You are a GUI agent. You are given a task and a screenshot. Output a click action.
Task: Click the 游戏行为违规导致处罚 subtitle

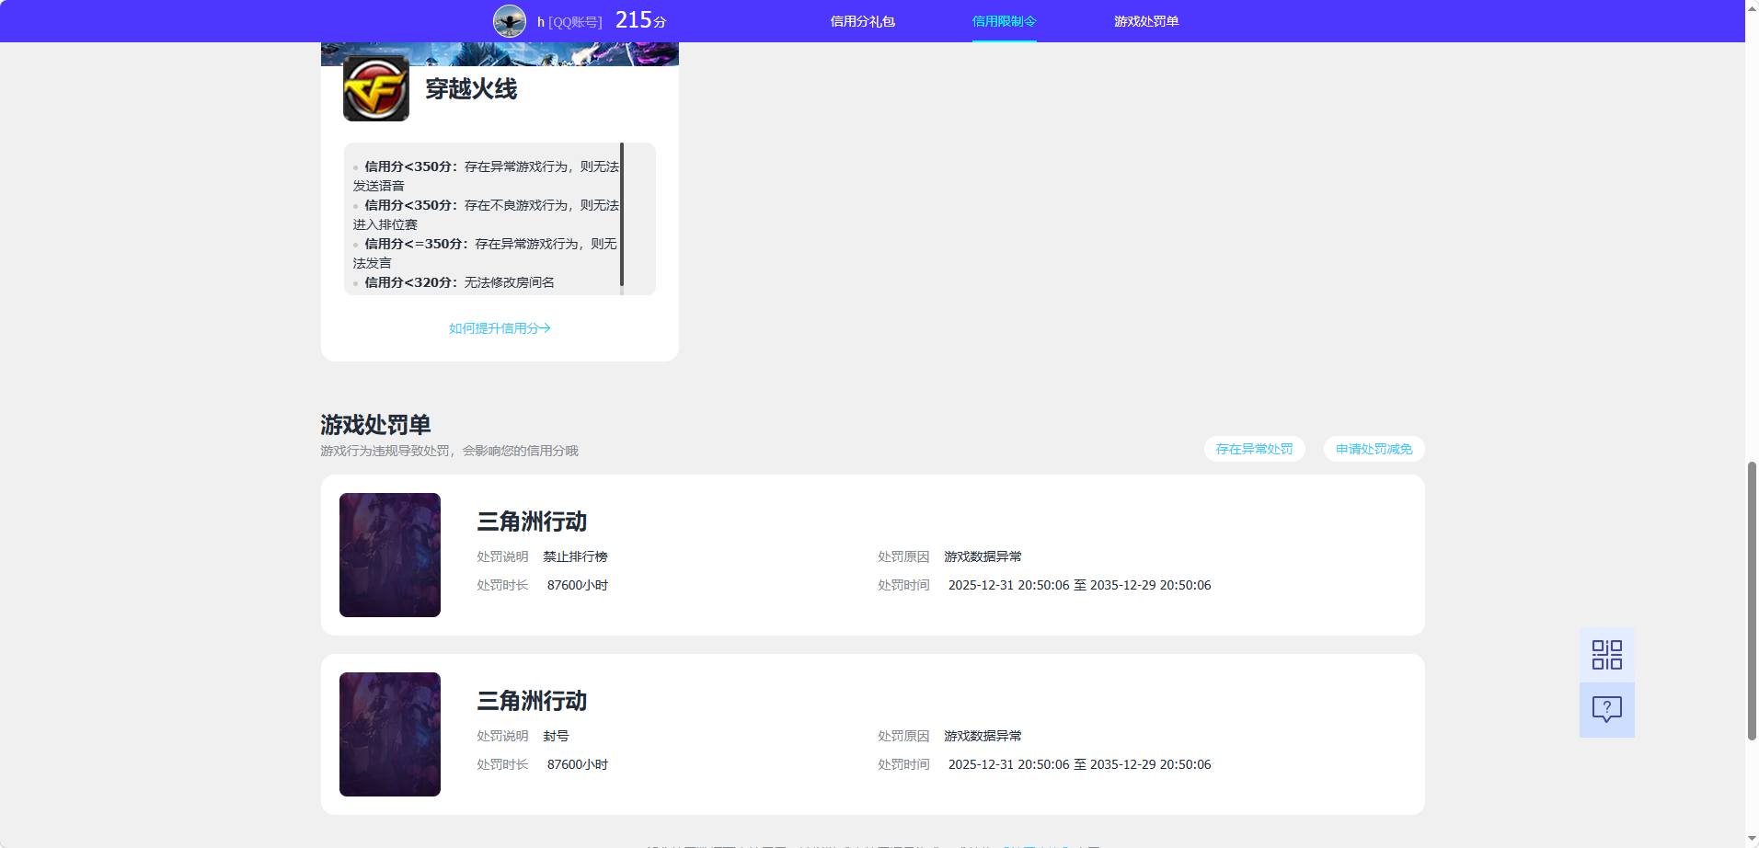pyautogui.click(x=449, y=451)
